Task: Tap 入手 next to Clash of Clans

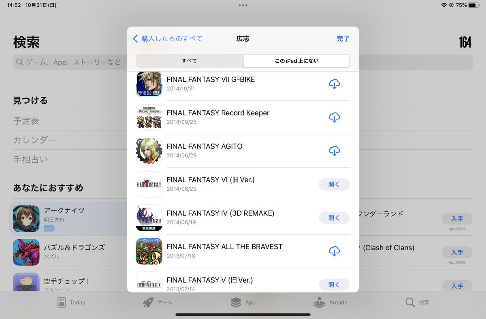Action: pos(457,252)
